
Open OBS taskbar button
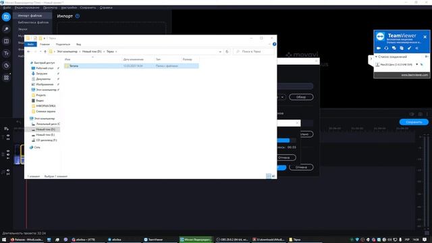(x=232, y=240)
